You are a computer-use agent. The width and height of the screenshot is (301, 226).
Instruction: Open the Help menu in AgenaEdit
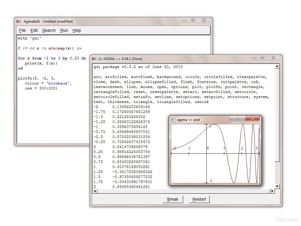point(76,30)
